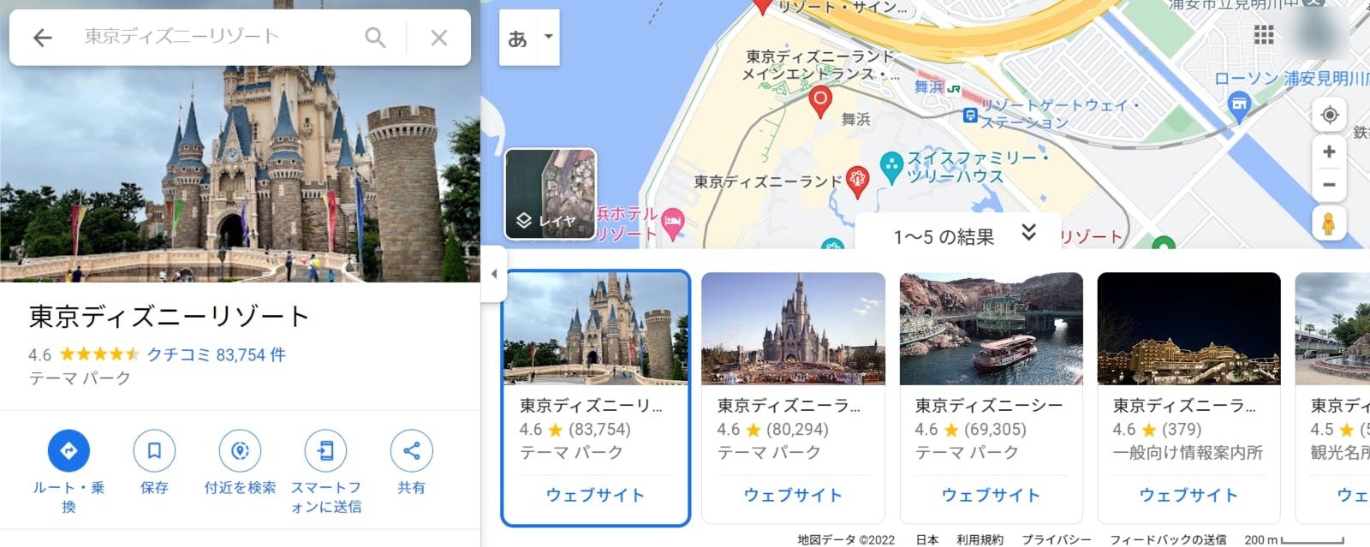Click the ルート・乗換 directions icon

pos(68,450)
